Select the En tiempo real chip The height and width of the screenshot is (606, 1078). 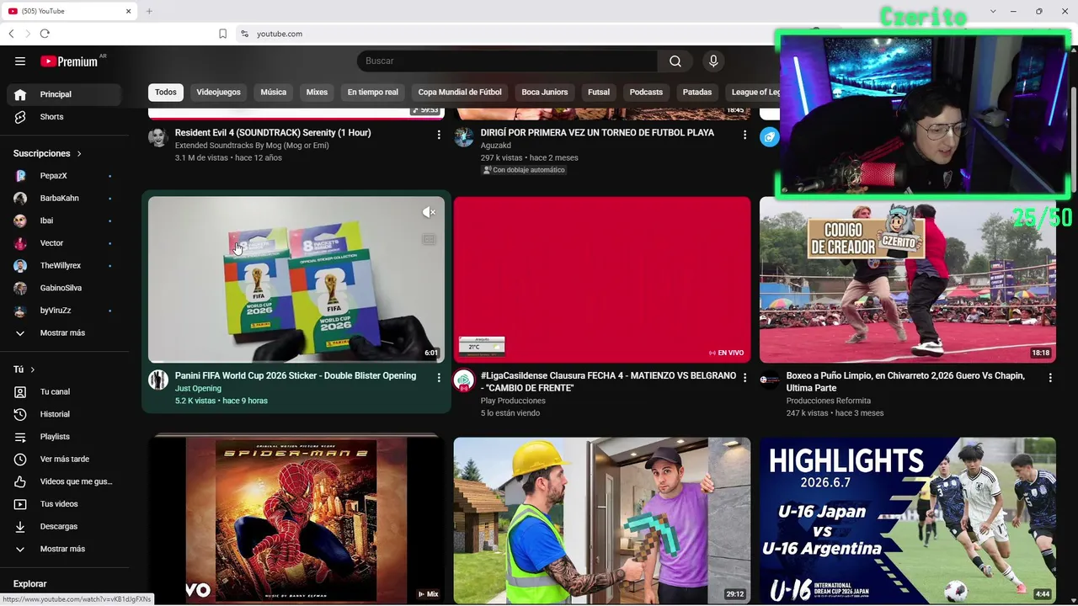[x=372, y=93]
